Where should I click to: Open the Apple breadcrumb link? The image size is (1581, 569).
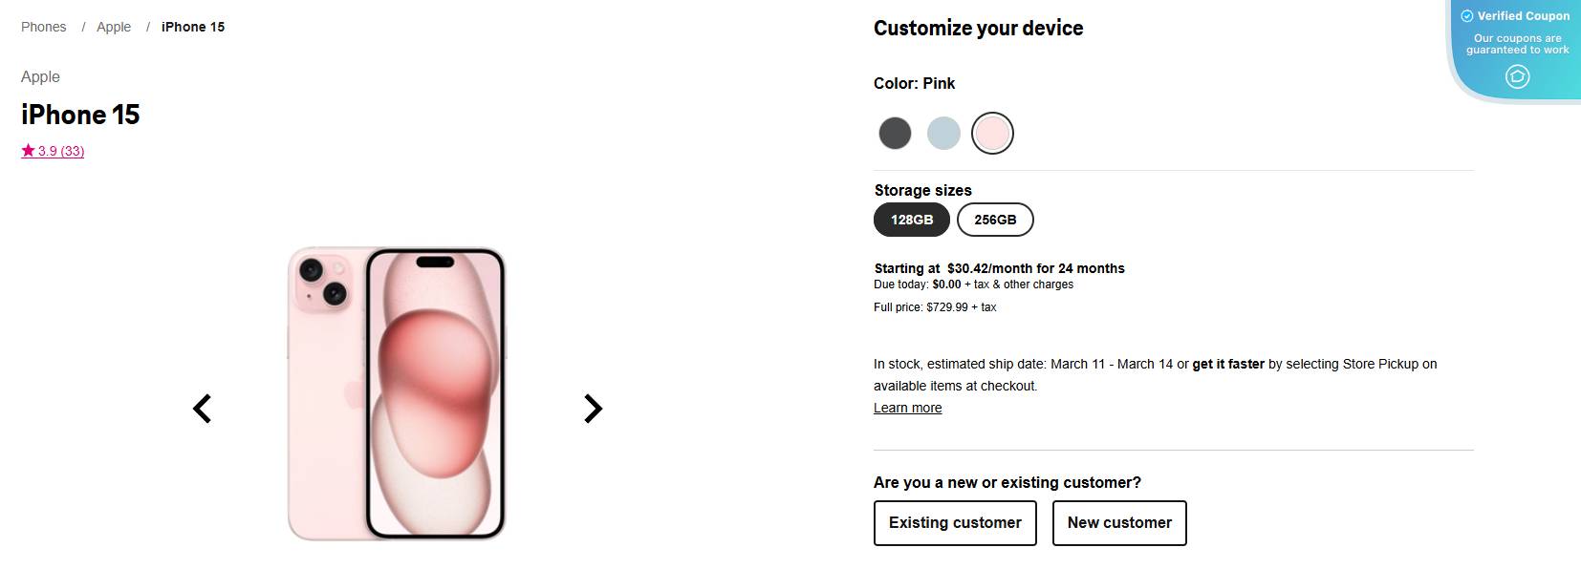coord(114,27)
